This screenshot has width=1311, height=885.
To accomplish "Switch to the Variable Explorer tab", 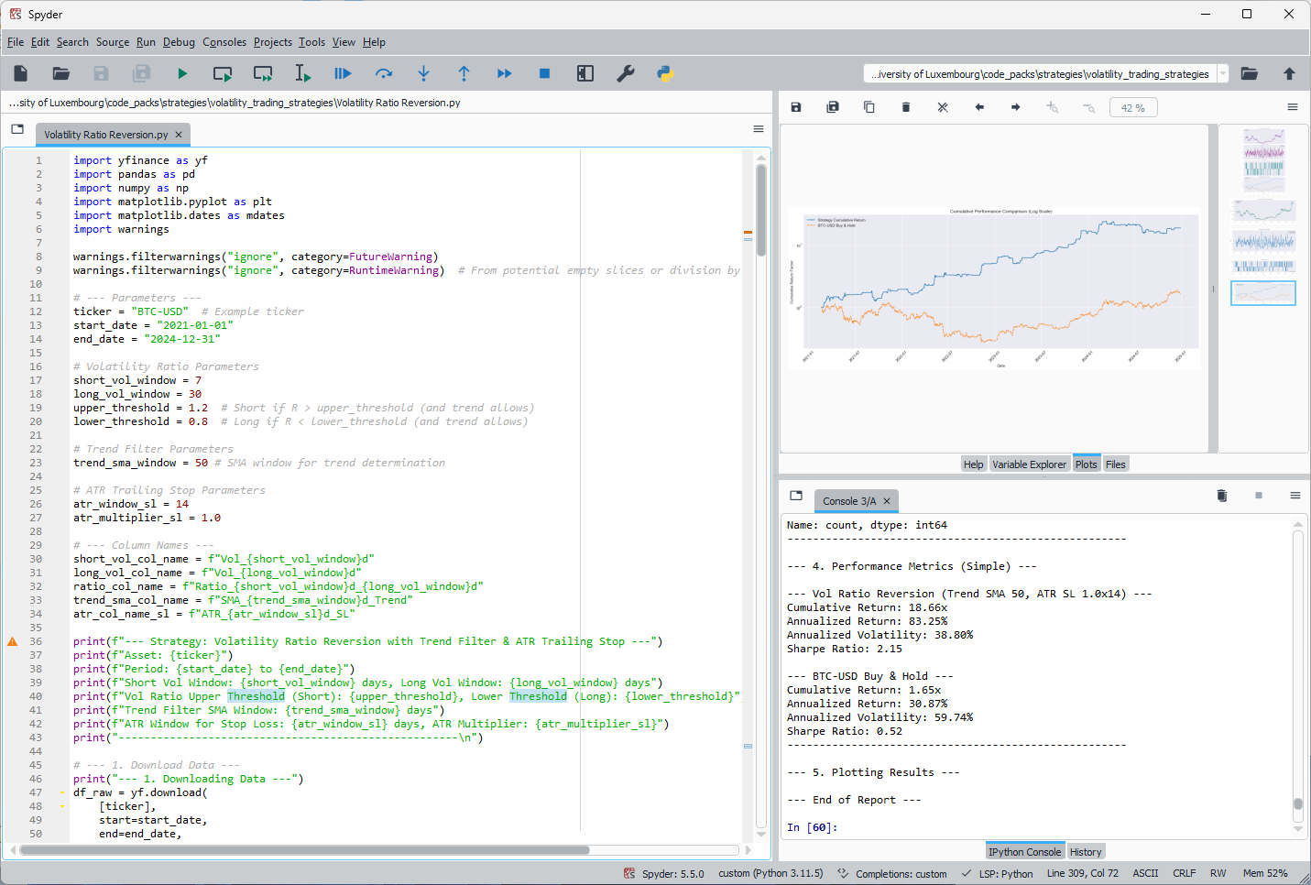I will coord(1030,464).
